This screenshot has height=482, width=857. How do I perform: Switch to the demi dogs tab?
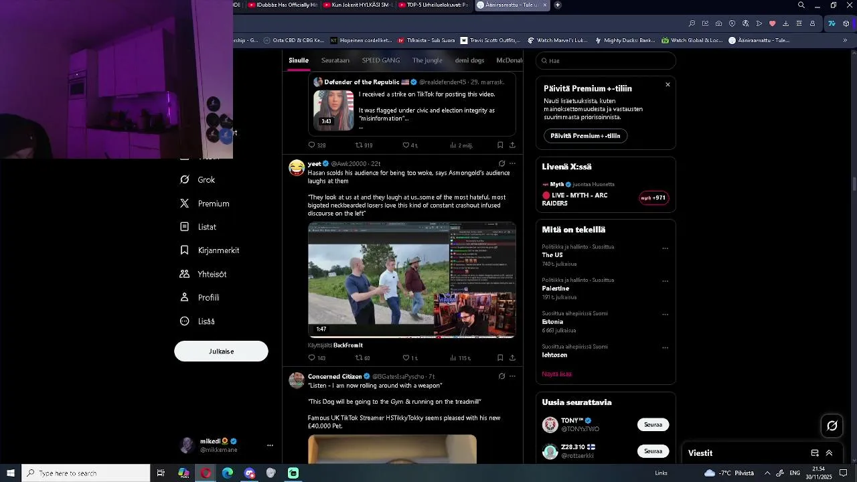point(469,60)
